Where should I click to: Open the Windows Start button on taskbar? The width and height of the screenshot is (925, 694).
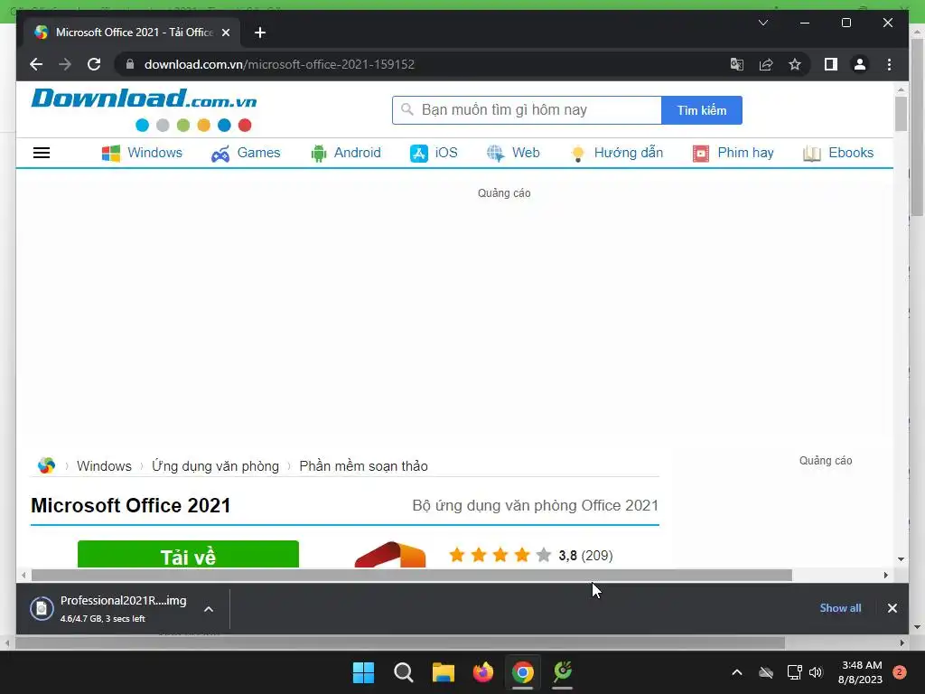[x=363, y=672]
